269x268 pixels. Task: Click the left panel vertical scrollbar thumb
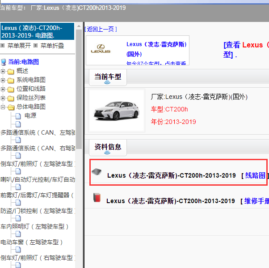[x=79, y=89]
